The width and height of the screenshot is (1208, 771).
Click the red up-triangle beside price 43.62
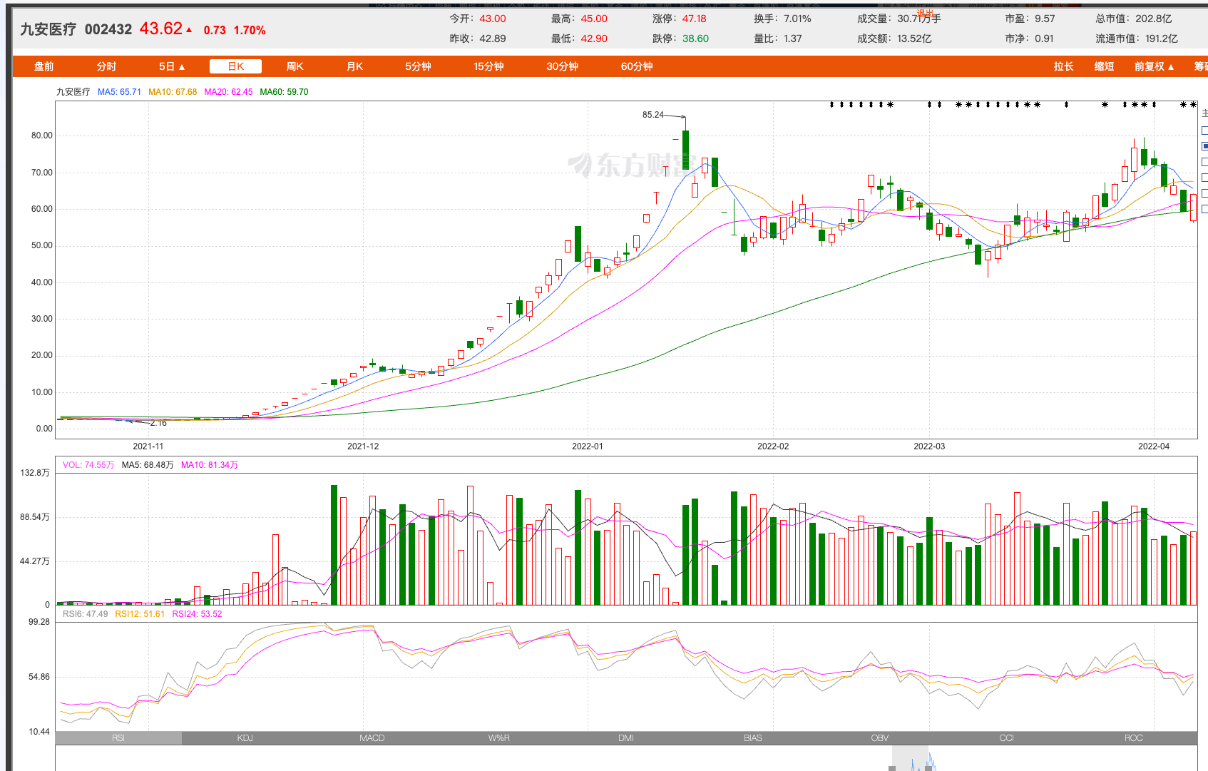point(189,30)
